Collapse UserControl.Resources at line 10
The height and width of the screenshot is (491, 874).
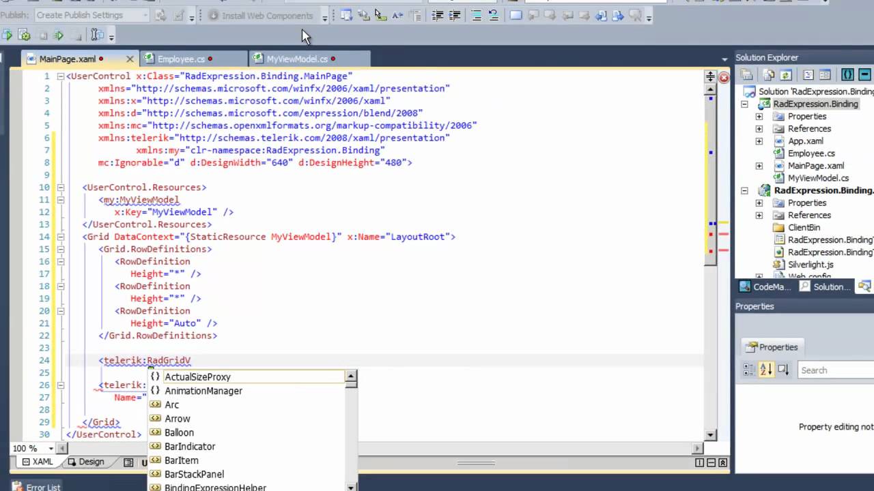pos(60,188)
